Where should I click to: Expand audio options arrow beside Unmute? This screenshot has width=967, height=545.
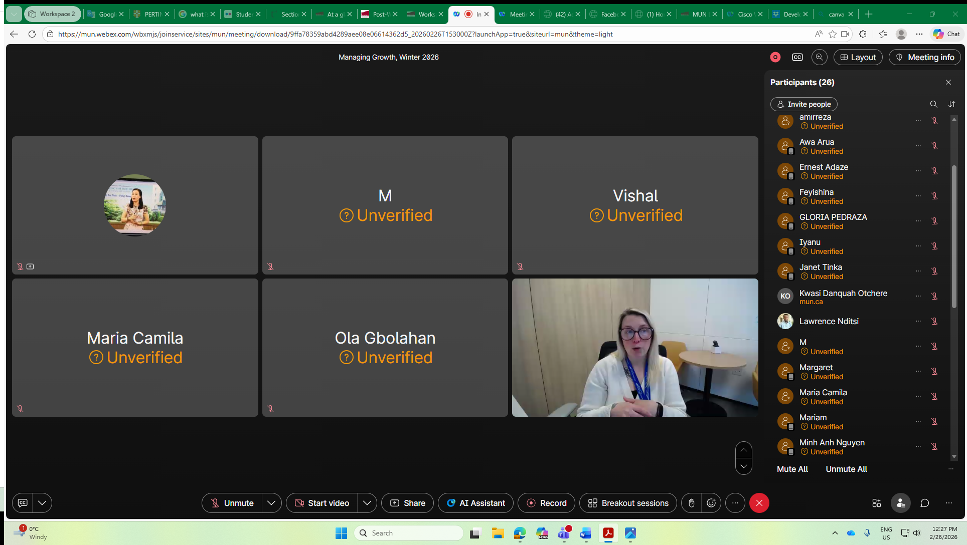[271, 503]
